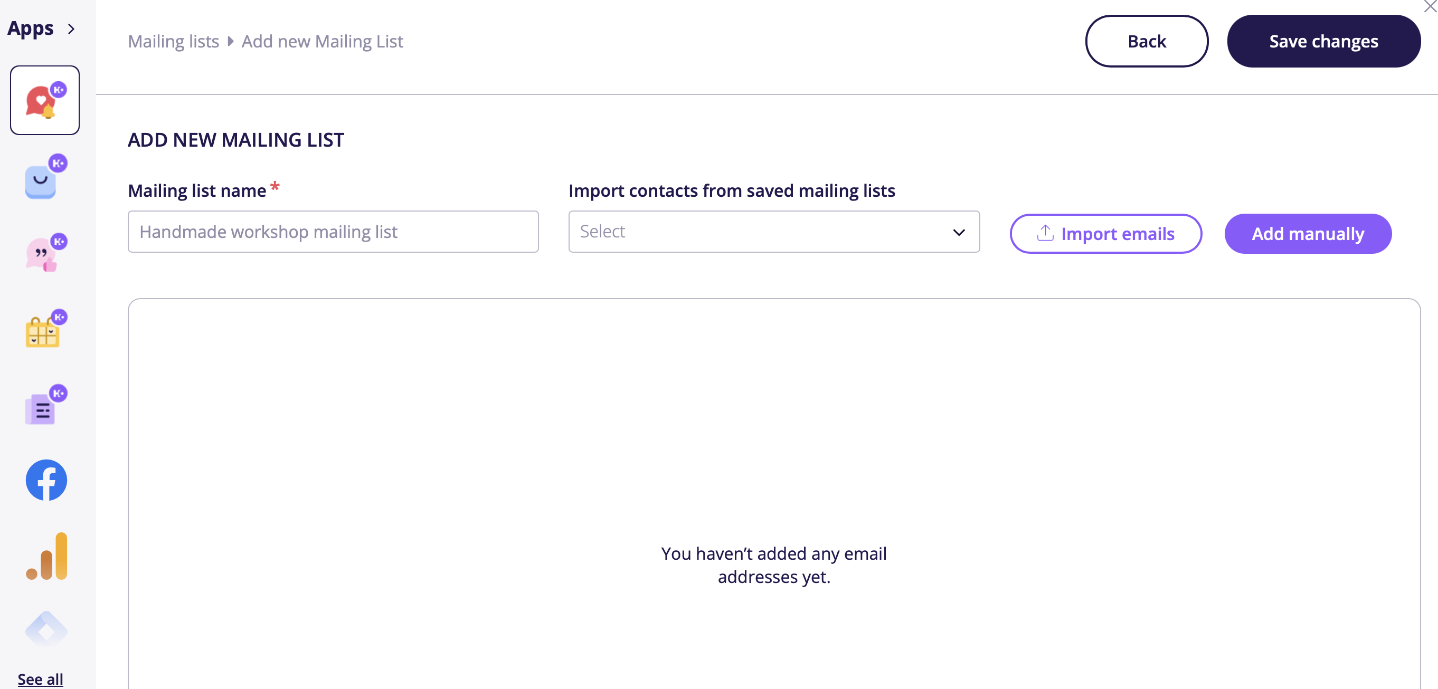This screenshot has width=1438, height=689.
Task: Click Save changes button
Action: (1323, 41)
